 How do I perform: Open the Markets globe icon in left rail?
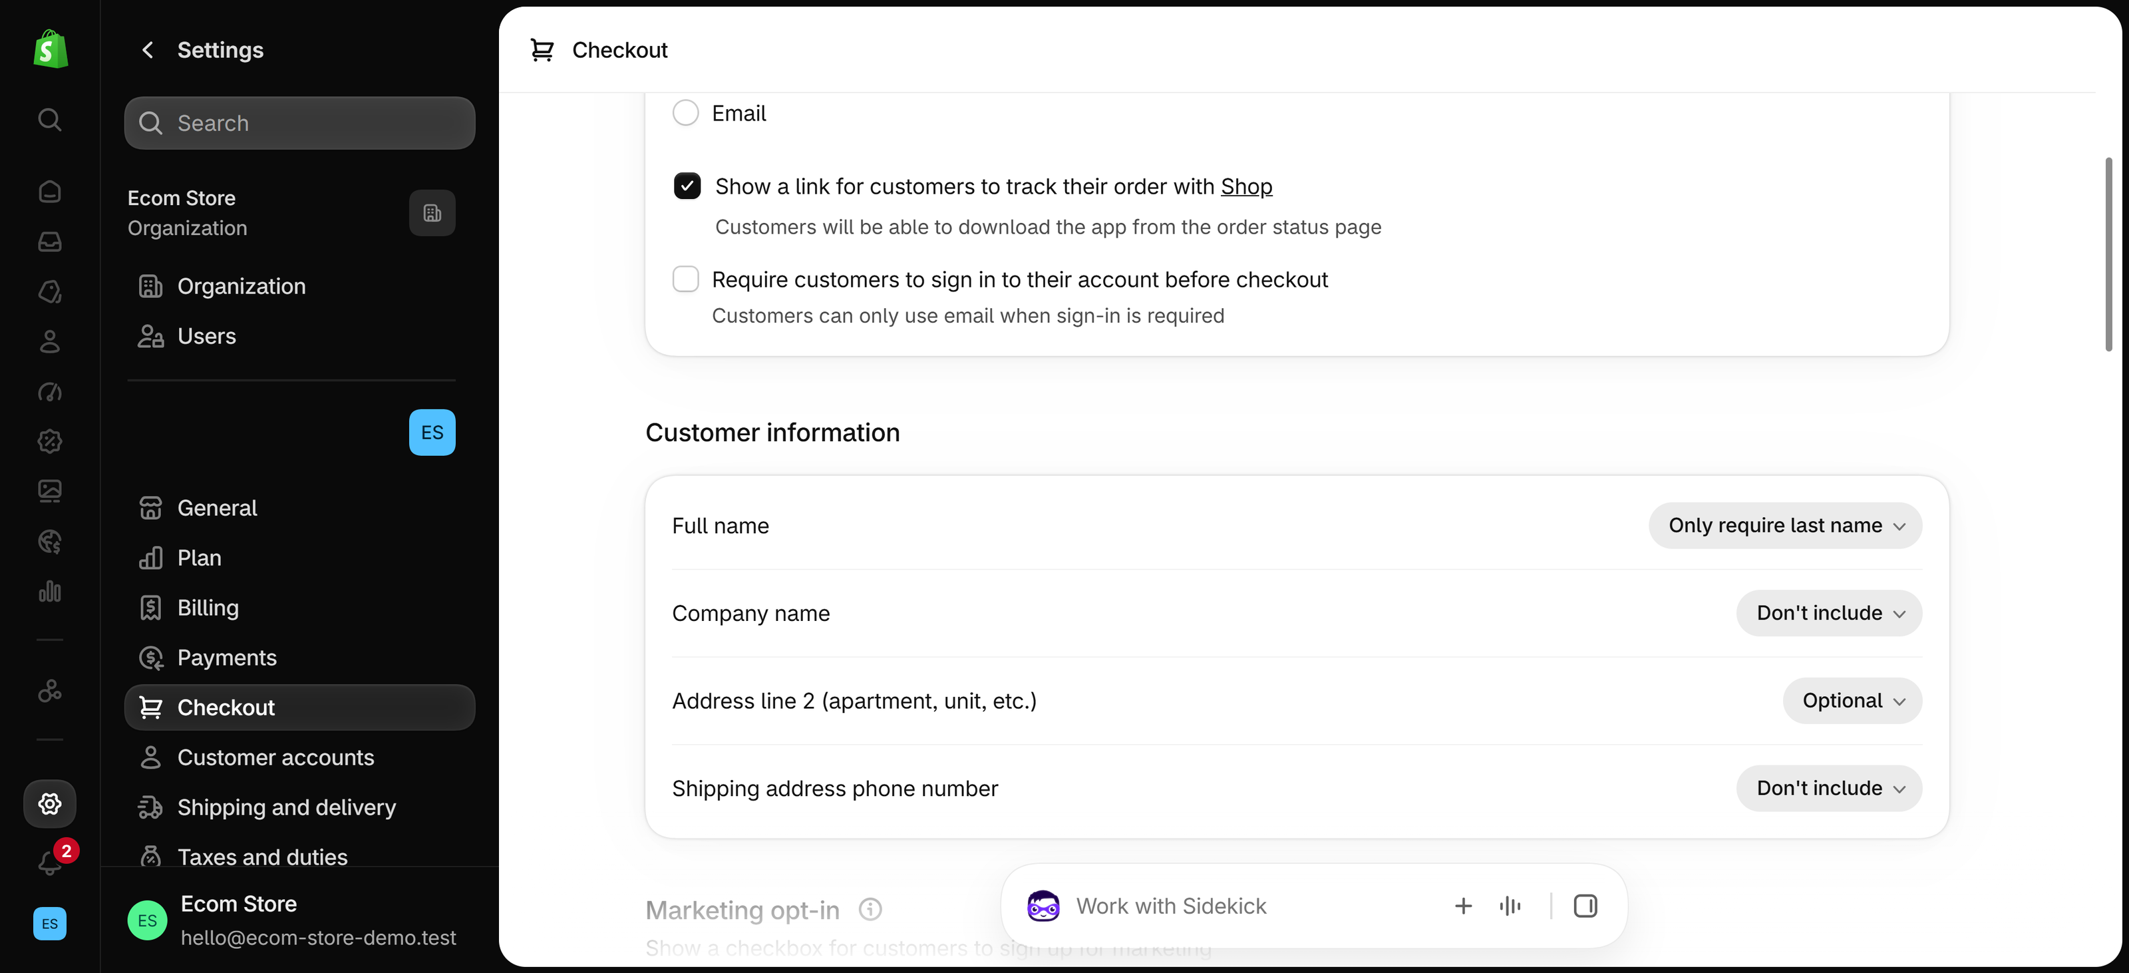tap(50, 542)
